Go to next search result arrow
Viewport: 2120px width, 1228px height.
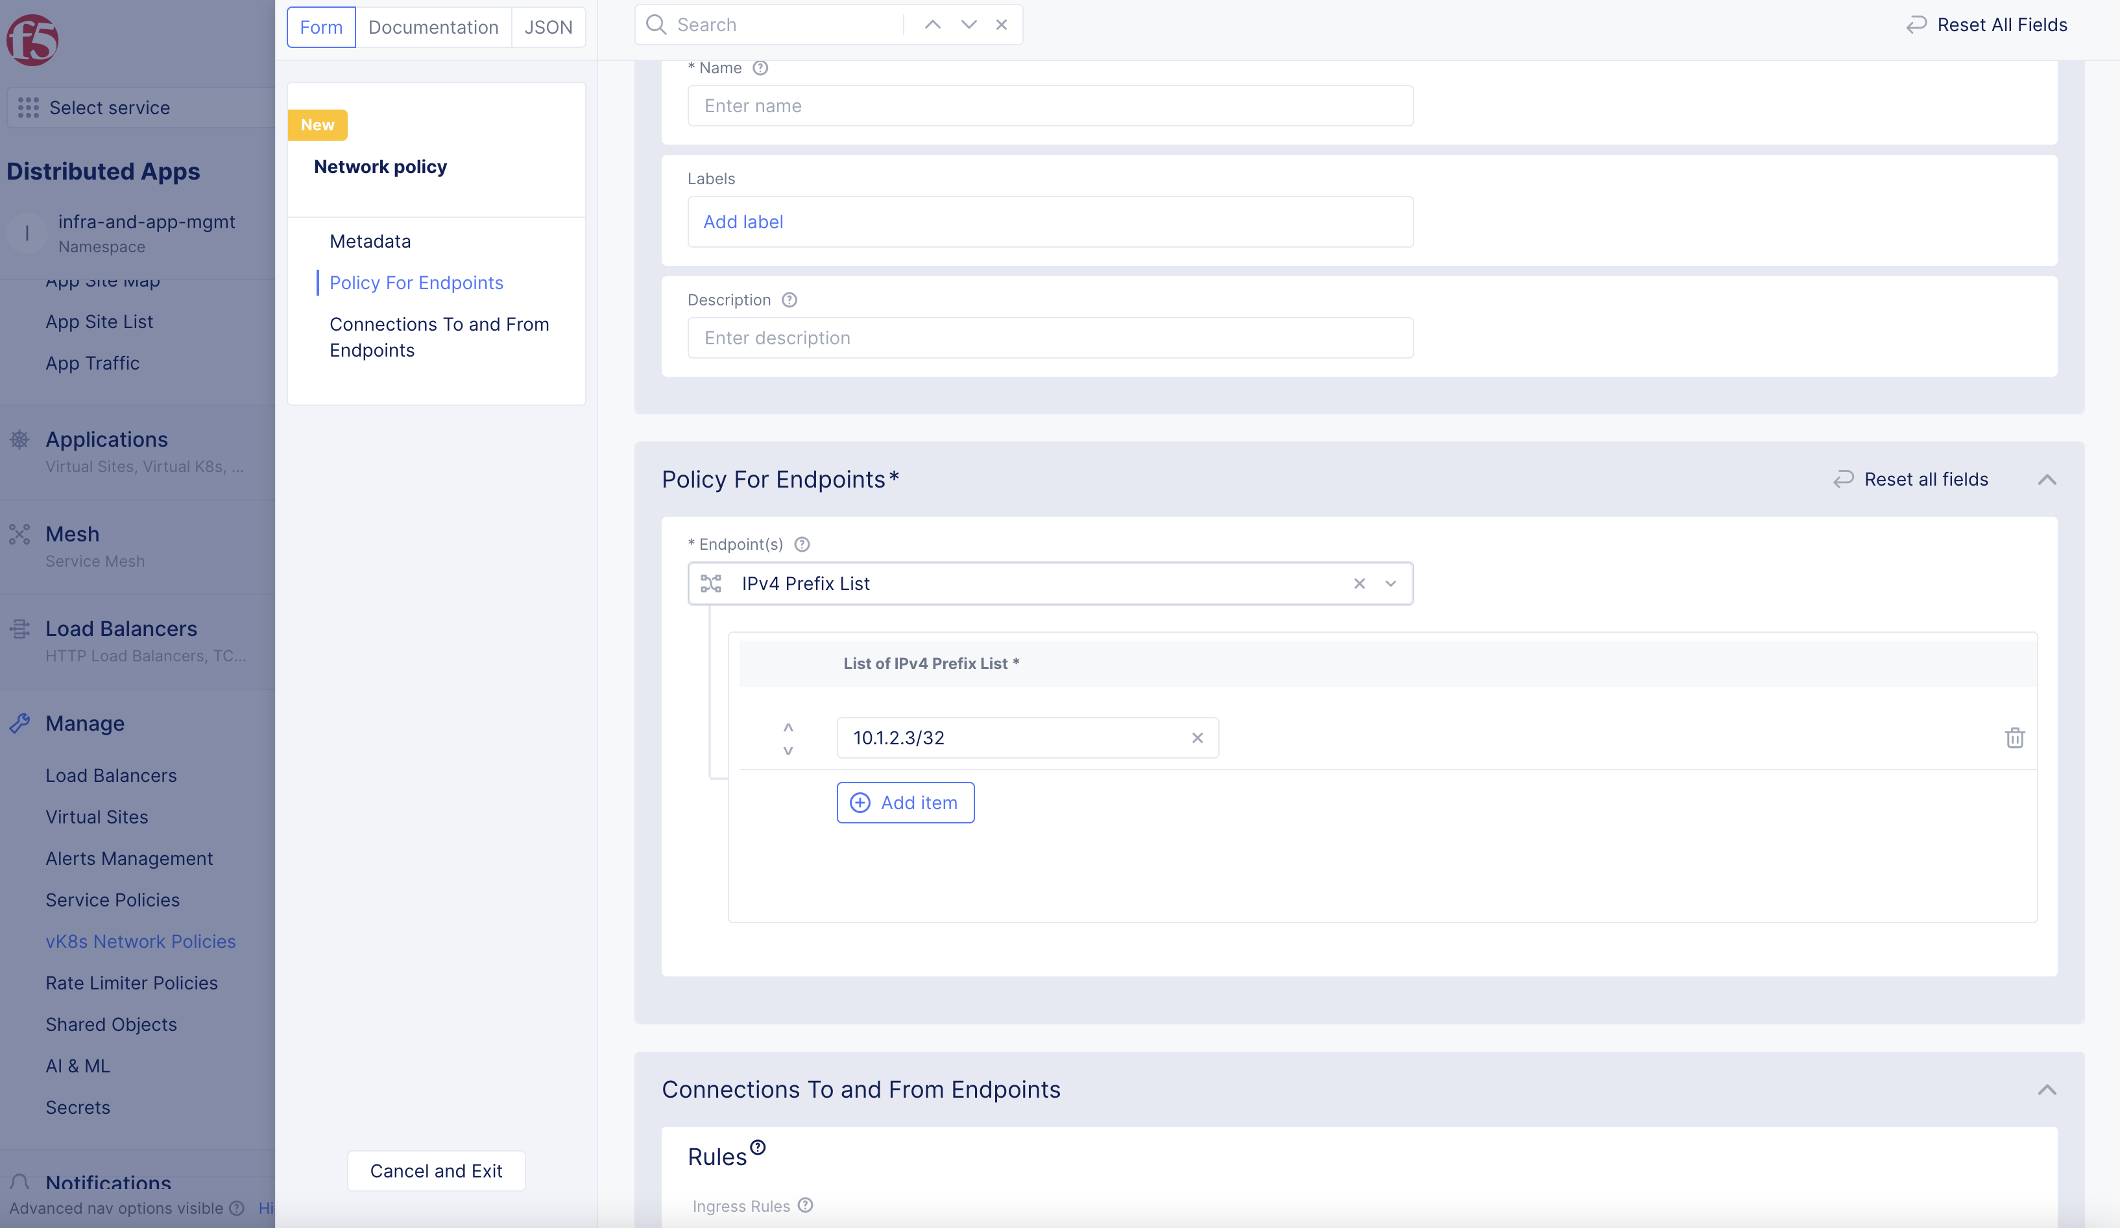969,25
